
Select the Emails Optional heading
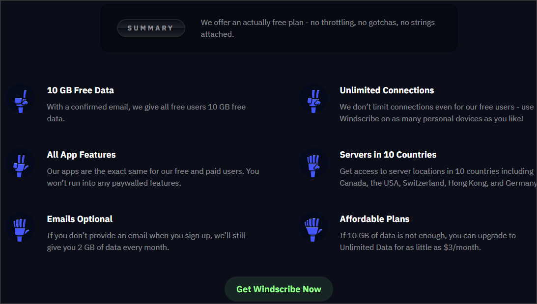(x=80, y=219)
